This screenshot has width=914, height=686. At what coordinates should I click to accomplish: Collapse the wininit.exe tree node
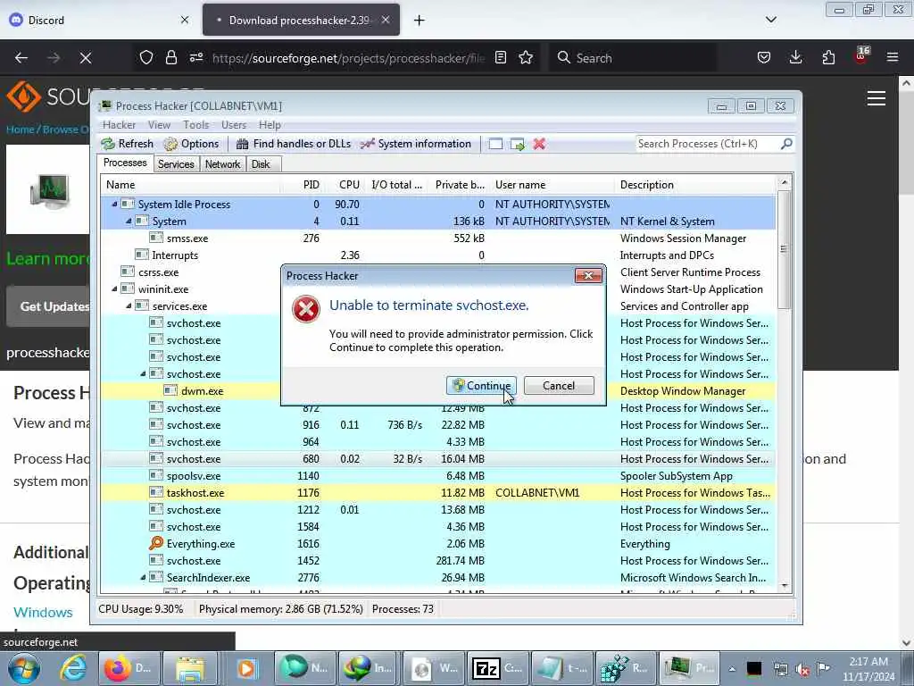[114, 289]
